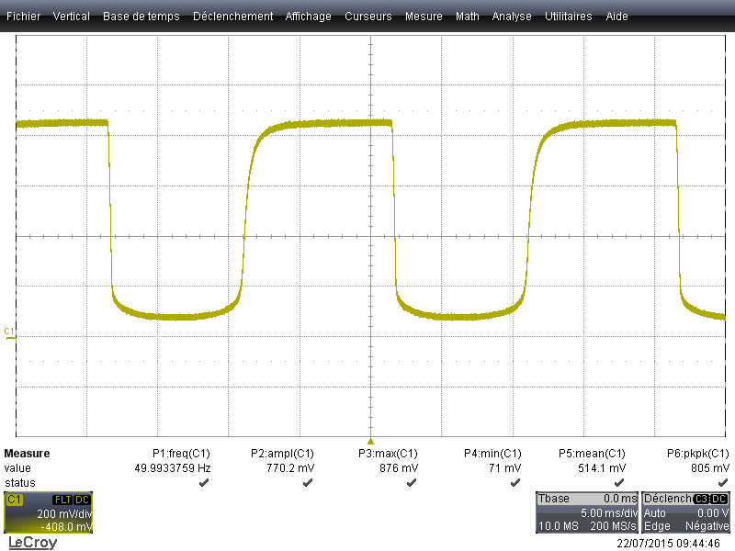Click the P6 pkpk status checkmark
Screen dimensions: 735x551
pyautogui.click(x=722, y=482)
